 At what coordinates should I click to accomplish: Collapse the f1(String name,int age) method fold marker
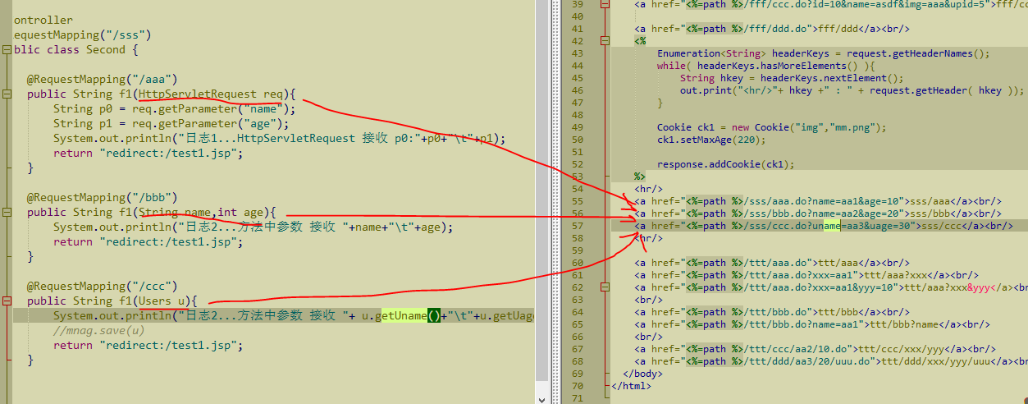tap(6, 213)
